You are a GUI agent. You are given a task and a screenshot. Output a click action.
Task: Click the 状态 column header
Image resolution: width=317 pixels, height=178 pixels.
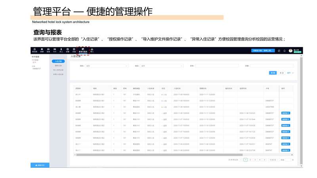[163, 89]
